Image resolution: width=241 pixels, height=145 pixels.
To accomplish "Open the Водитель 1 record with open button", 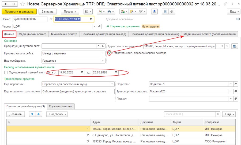I will pyautogui.click(x=235, y=84).
